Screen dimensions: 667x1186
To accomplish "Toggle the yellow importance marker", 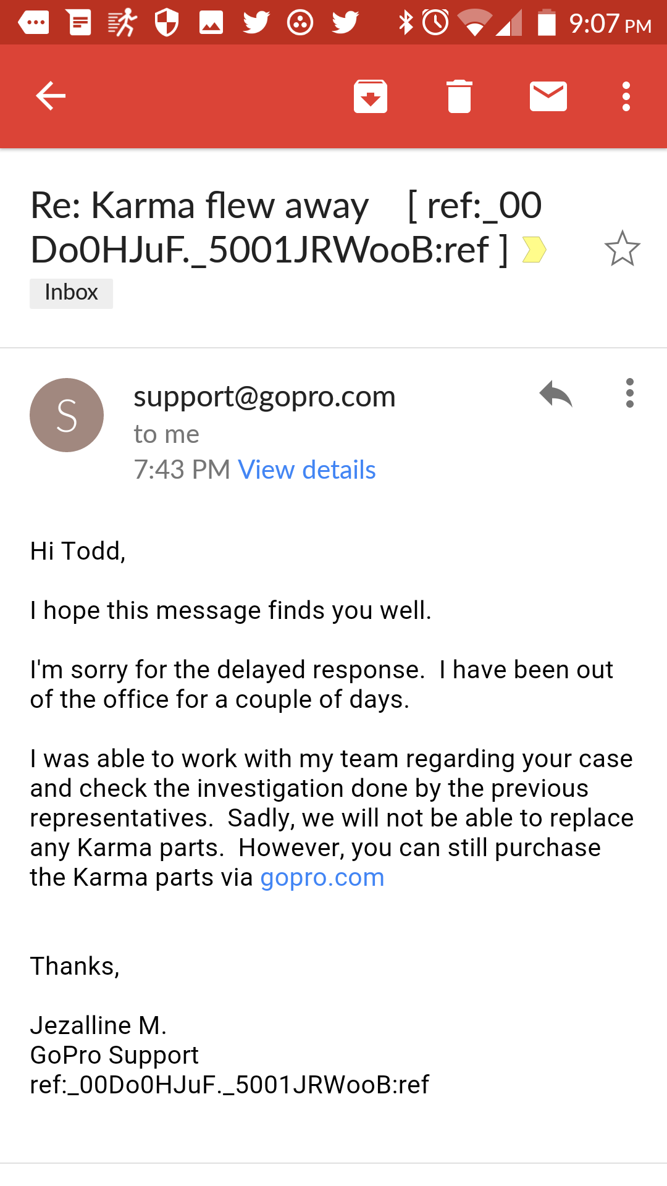I will pos(534,250).
